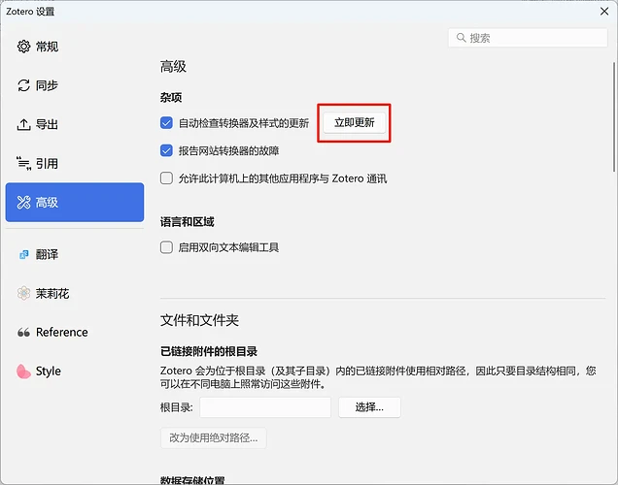The width and height of the screenshot is (618, 485).
Task: Toggle 报告网站转换器的故障 checkbox
Action: click(x=166, y=150)
